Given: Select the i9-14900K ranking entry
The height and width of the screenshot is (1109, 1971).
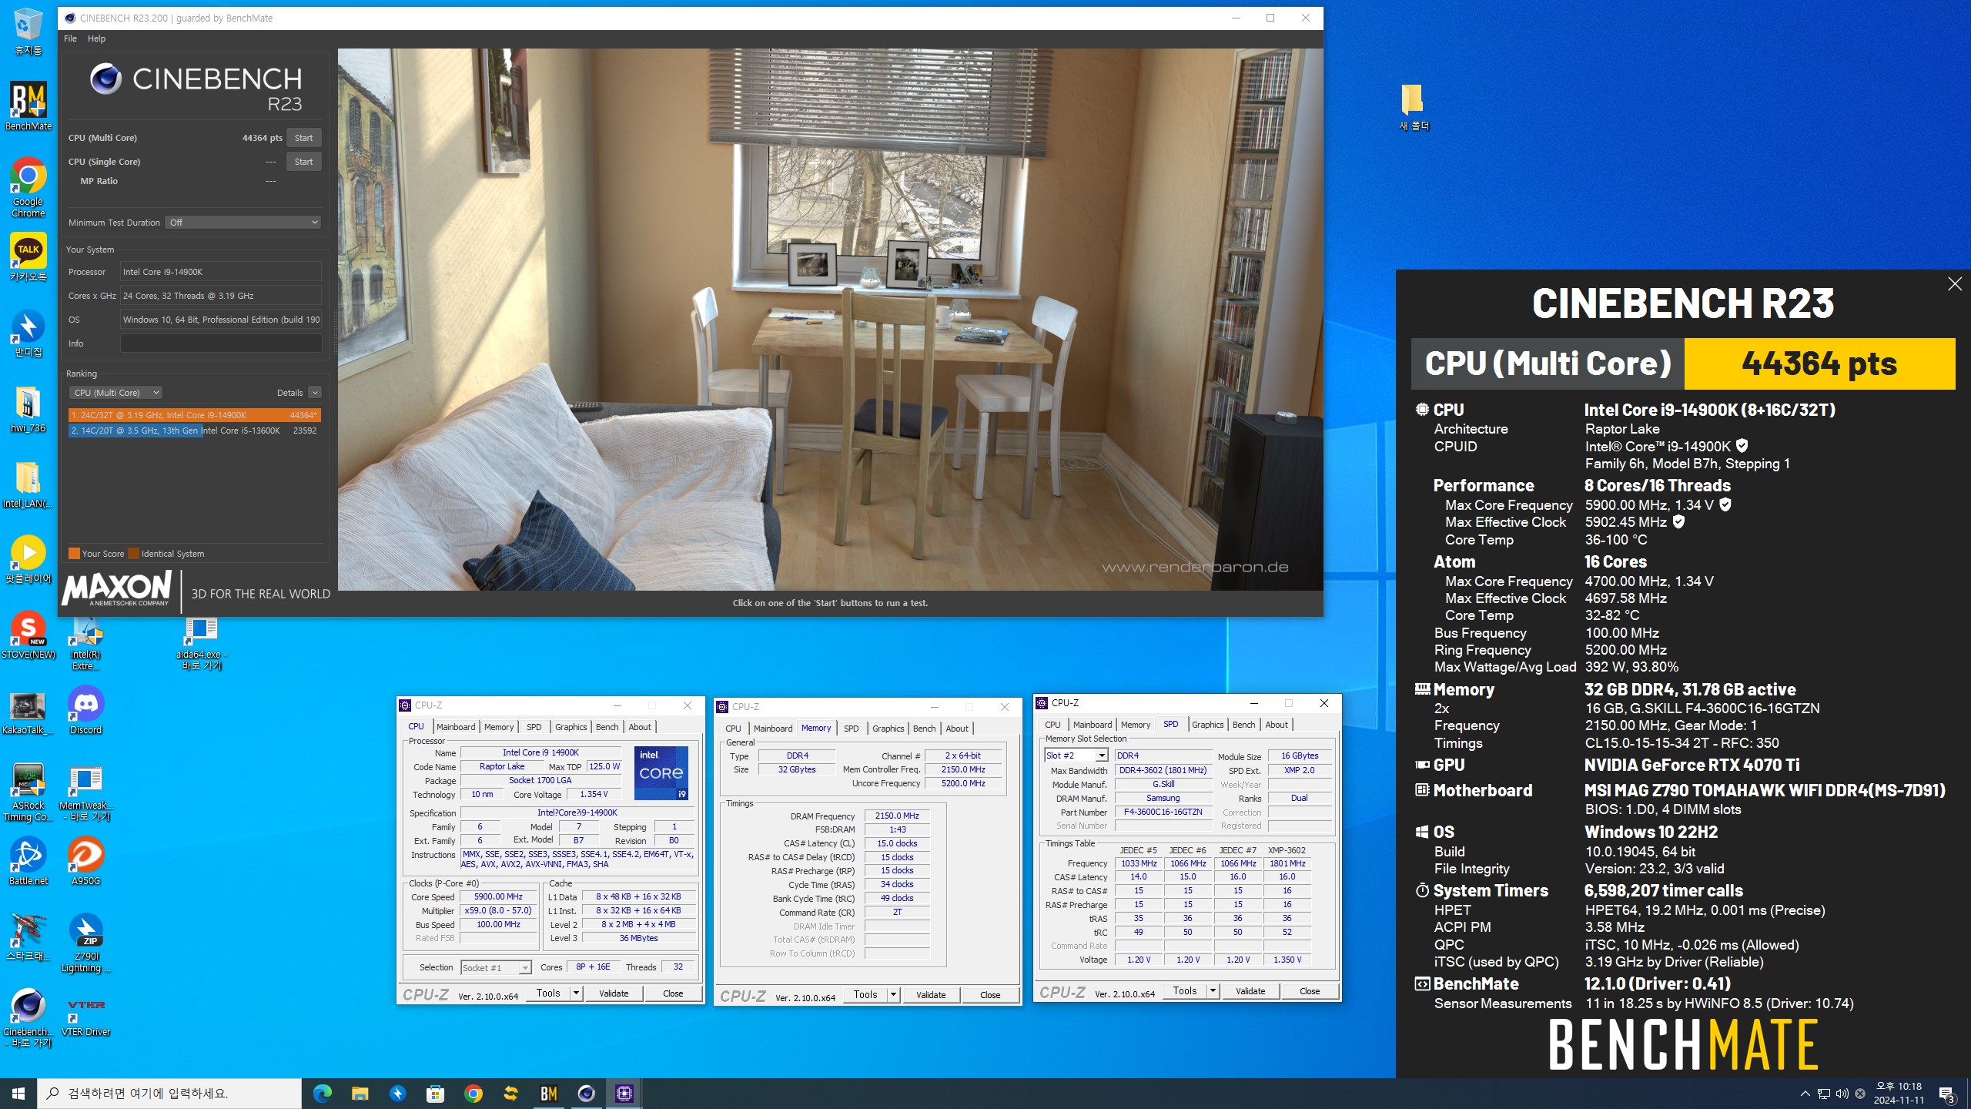Looking at the screenshot, I should coord(195,415).
